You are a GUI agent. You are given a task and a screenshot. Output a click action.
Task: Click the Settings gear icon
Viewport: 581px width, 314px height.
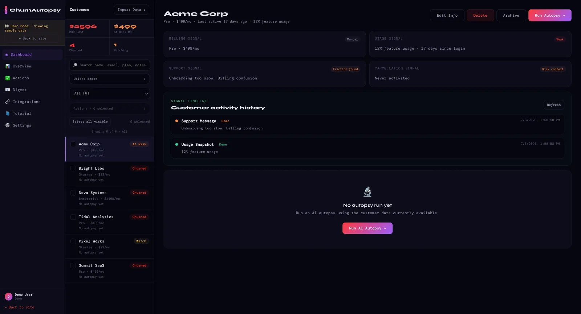pyautogui.click(x=8, y=125)
